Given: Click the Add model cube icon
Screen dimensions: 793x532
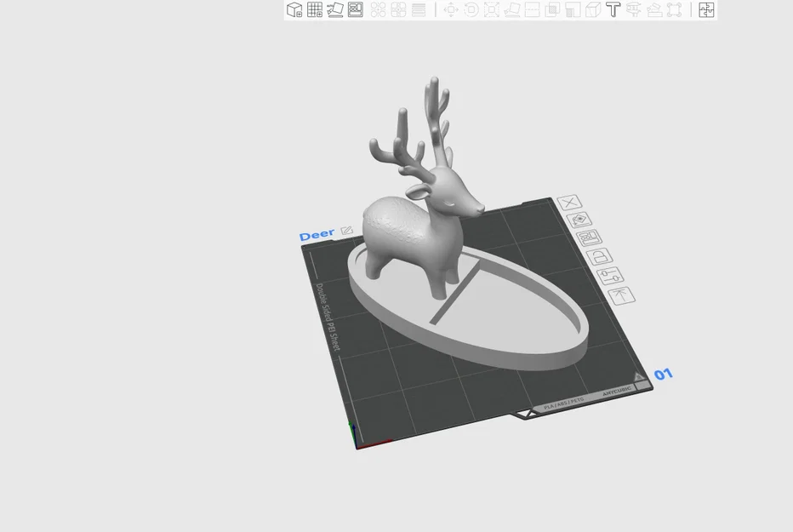Looking at the screenshot, I should [x=294, y=9].
